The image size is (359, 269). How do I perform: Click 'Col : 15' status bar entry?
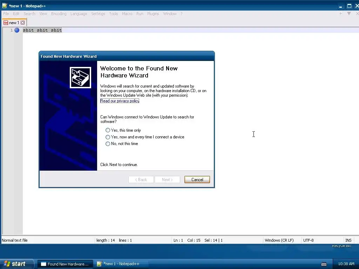click(x=194, y=240)
